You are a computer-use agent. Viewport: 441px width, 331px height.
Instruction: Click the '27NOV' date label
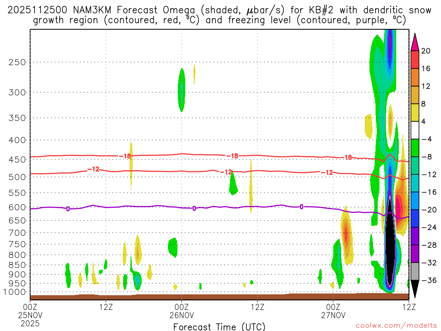(333, 315)
